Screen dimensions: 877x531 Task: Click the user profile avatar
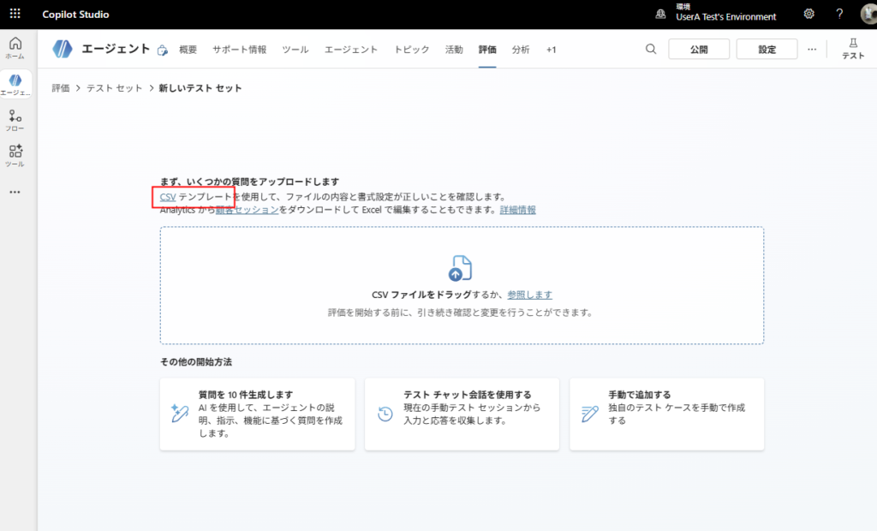867,15
